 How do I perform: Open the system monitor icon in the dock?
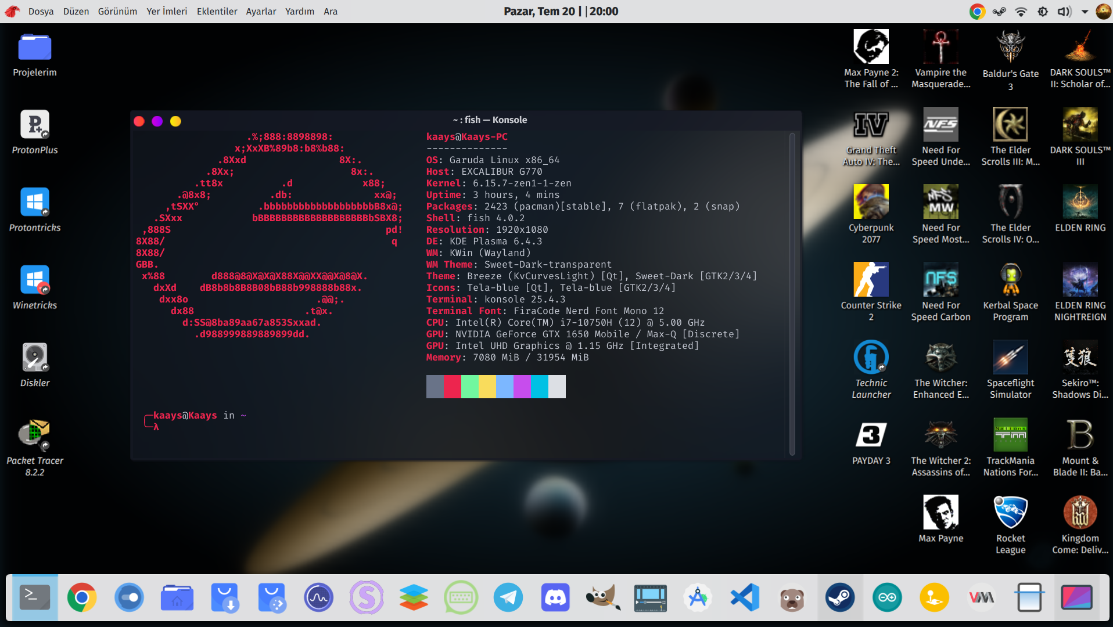tap(319, 597)
